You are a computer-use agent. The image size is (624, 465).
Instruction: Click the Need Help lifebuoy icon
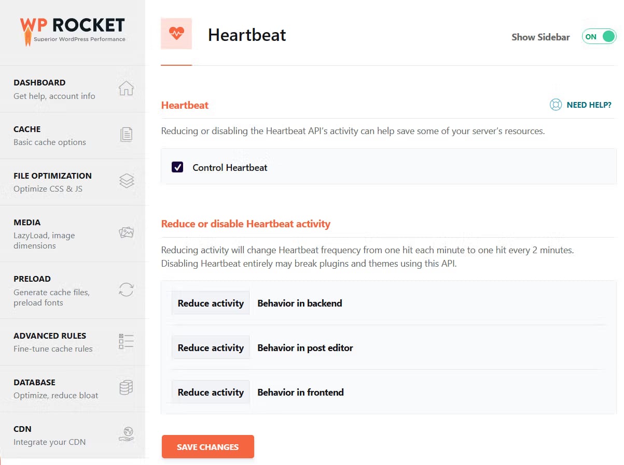(x=556, y=105)
